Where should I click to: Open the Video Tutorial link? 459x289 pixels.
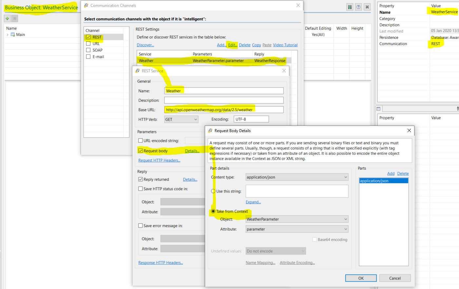[285, 45]
